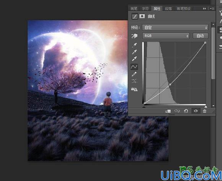Select the black point eyedropper

[134, 45]
